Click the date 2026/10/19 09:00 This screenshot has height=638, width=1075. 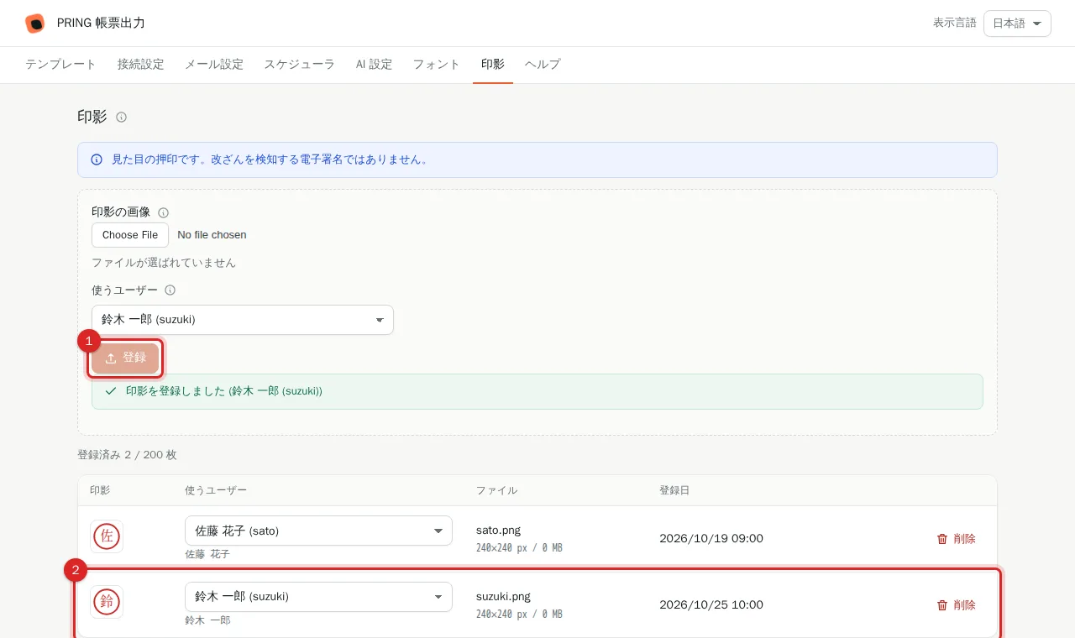coord(711,538)
